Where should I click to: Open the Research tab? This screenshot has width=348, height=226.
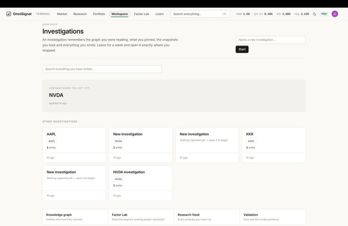pos(80,14)
